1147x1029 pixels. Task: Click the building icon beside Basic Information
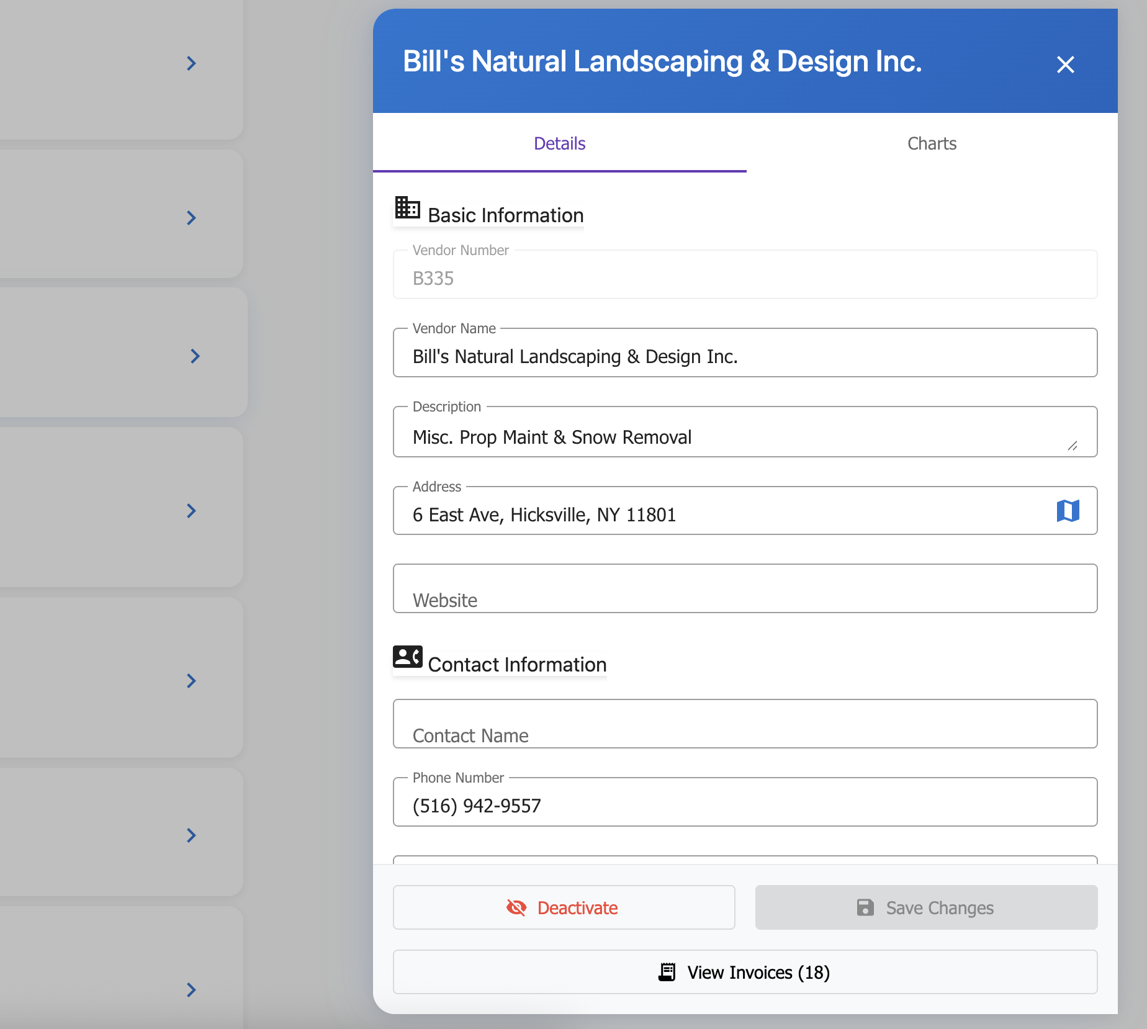point(407,208)
